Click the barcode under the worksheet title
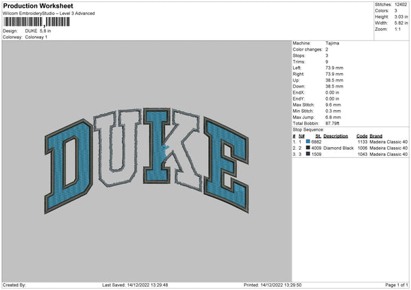This screenshot has width=411, height=290. [37, 22]
